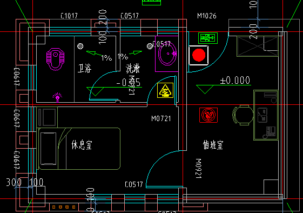Click the left floor drain hatched circle

[x=80, y=46]
